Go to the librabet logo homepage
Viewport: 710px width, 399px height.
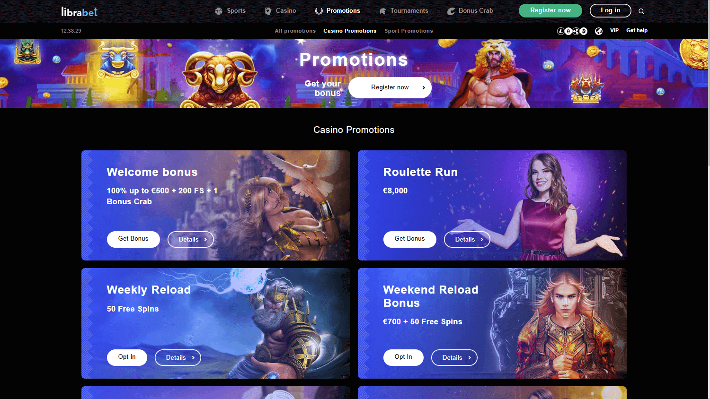click(x=79, y=12)
